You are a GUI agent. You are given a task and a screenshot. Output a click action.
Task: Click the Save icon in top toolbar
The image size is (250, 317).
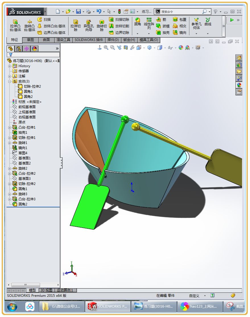point(78,11)
